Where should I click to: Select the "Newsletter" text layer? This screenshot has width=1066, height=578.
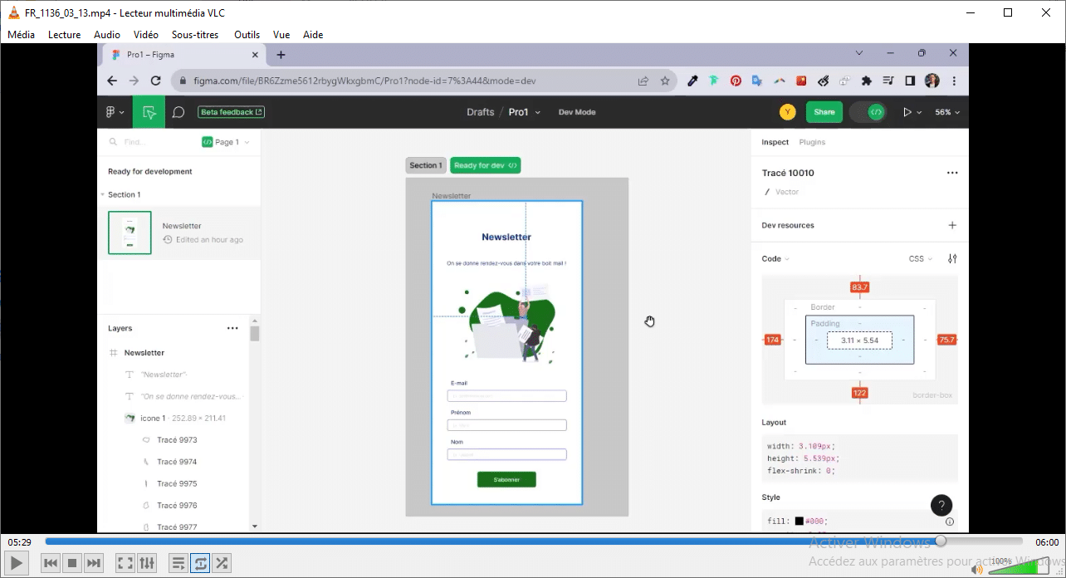pos(164,375)
